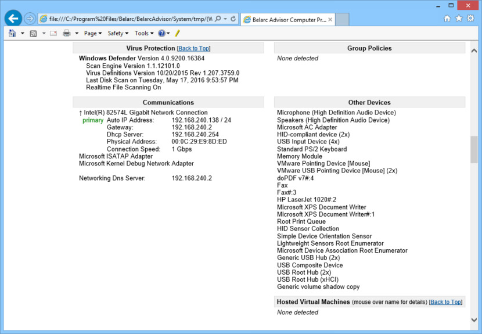Open address bar autocomplete dropdown arrow
This screenshot has height=334, width=482.
pyautogui.click(x=225, y=19)
